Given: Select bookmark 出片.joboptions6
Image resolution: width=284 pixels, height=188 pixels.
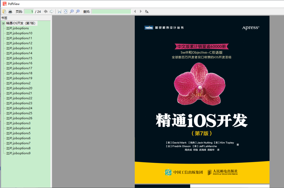Looking at the screenshot, I should coord(18,138).
